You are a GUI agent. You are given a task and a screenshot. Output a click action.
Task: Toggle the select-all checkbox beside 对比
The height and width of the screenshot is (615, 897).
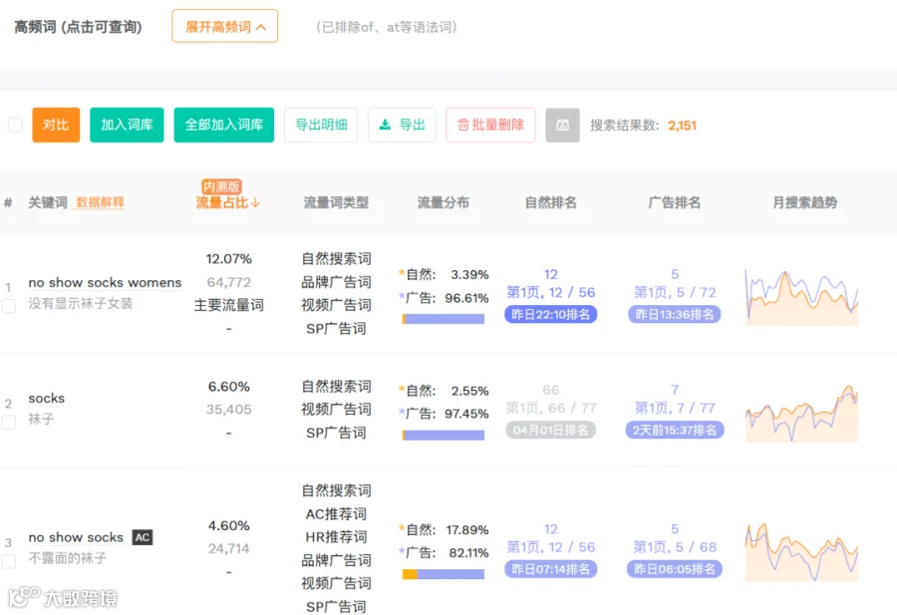(15, 125)
